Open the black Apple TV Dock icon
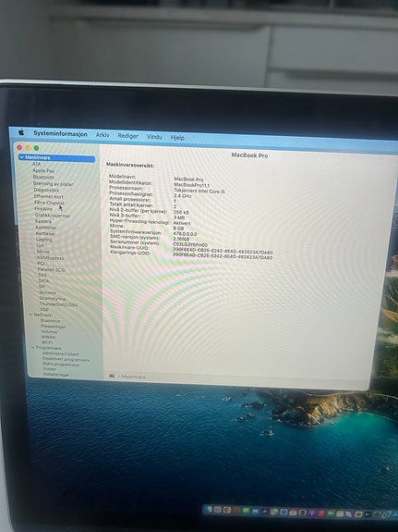 pyautogui.click(x=368, y=514)
